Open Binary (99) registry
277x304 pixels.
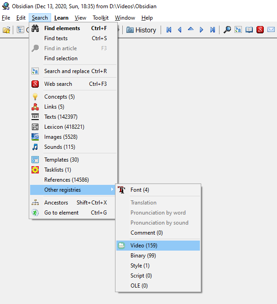click(158, 256)
